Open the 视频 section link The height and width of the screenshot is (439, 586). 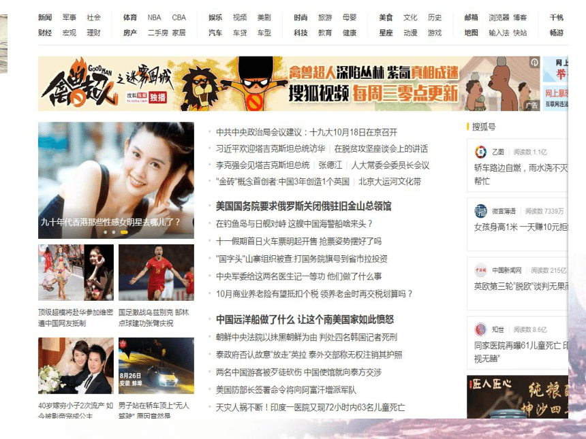[240, 18]
